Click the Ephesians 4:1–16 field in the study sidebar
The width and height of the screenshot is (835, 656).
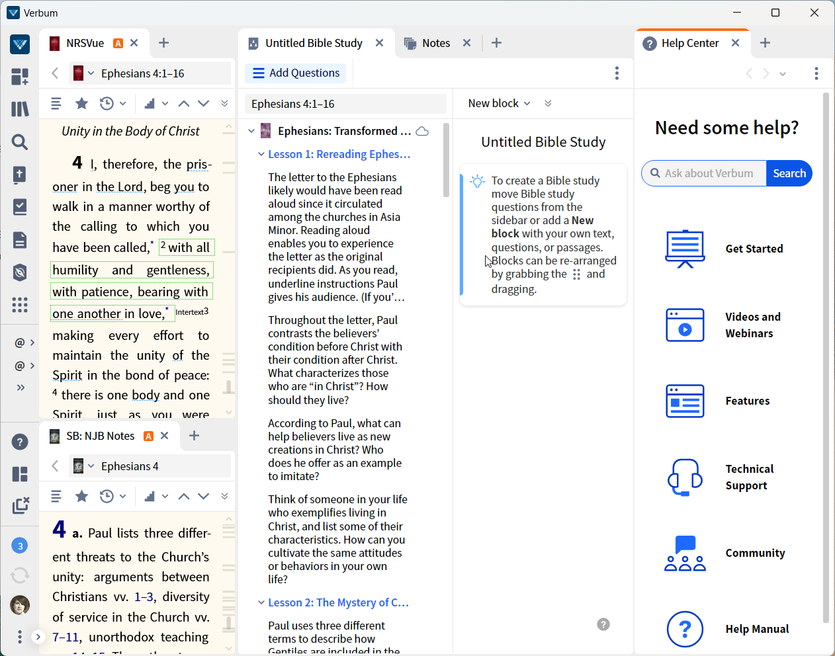point(345,104)
